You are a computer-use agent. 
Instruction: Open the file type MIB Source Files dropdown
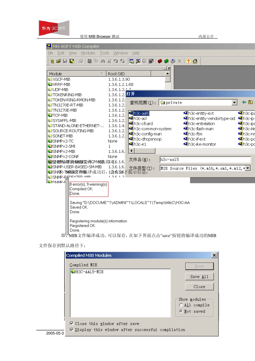(248, 168)
